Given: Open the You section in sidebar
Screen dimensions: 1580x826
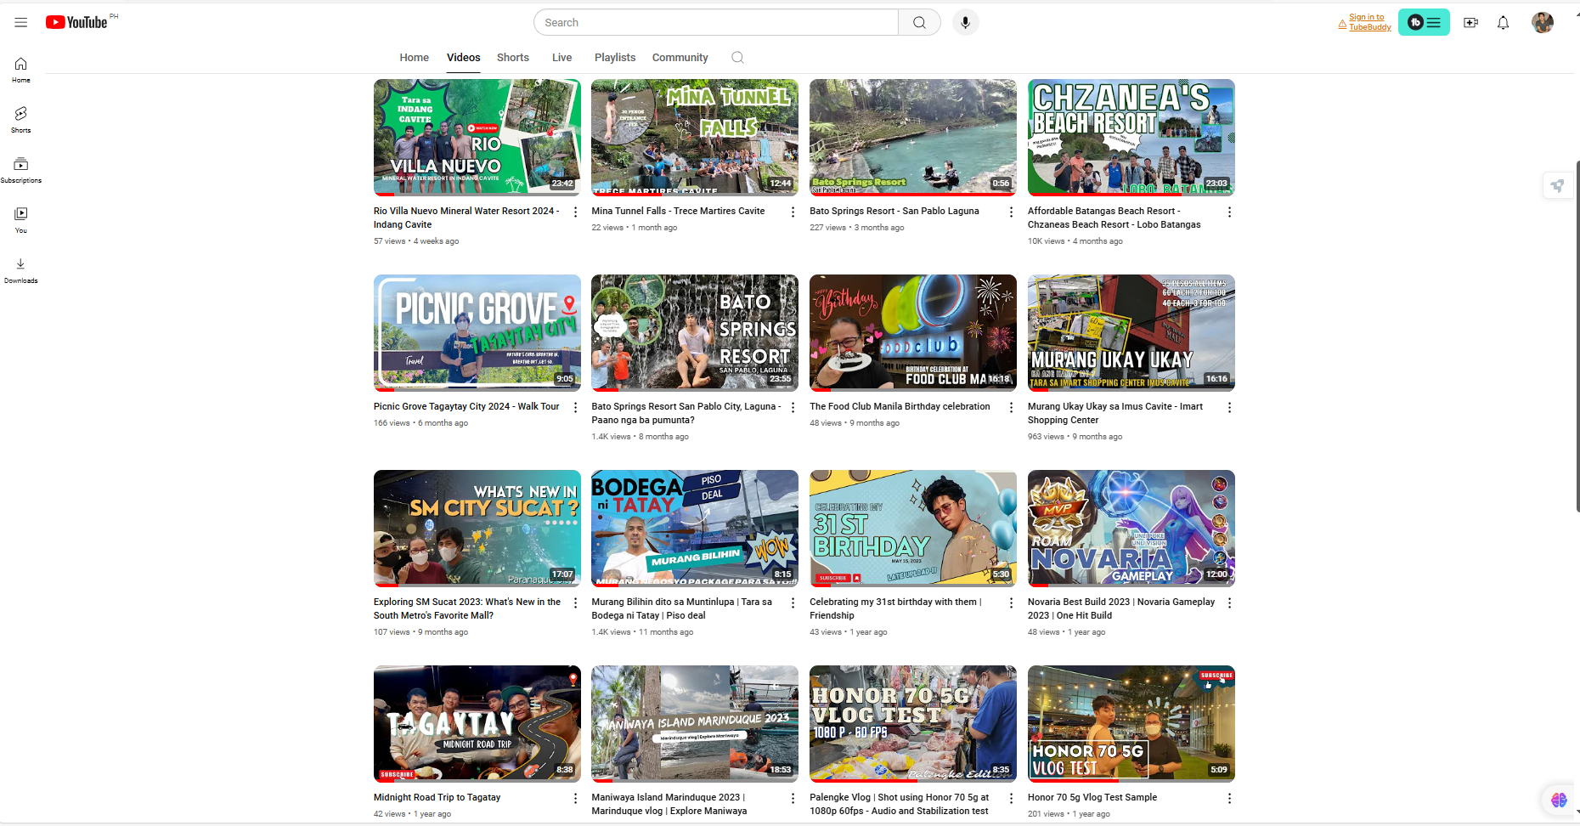Looking at the screenshot, I should [x=21, y=220].
